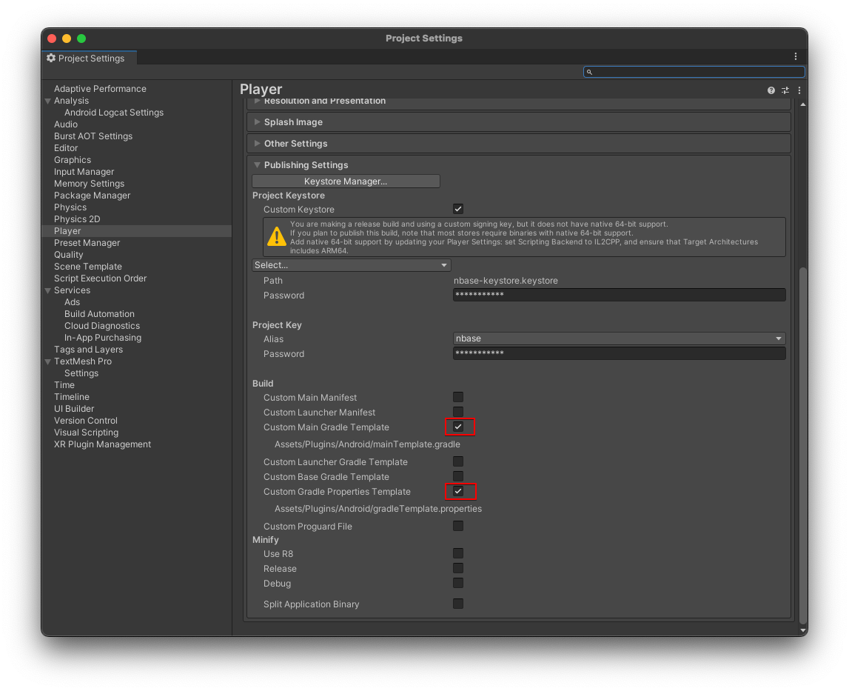Enable Split Application Binary
The height and width of the screenshot is (691, 849).
458,604
